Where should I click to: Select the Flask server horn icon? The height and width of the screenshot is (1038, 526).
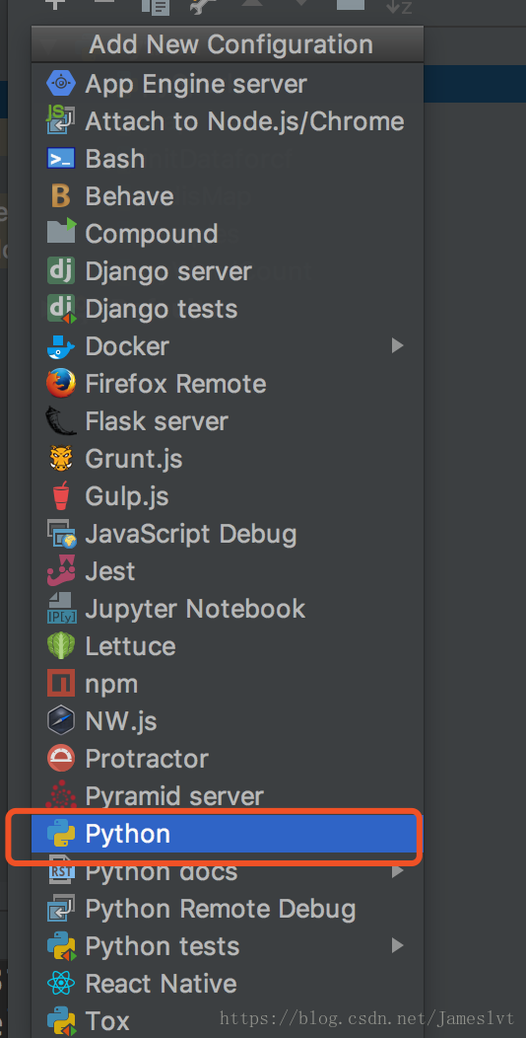click(61, 421)
